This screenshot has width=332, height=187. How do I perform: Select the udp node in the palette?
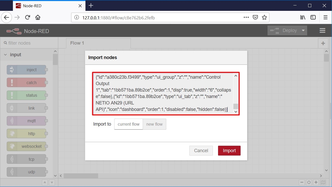point(26,172)
